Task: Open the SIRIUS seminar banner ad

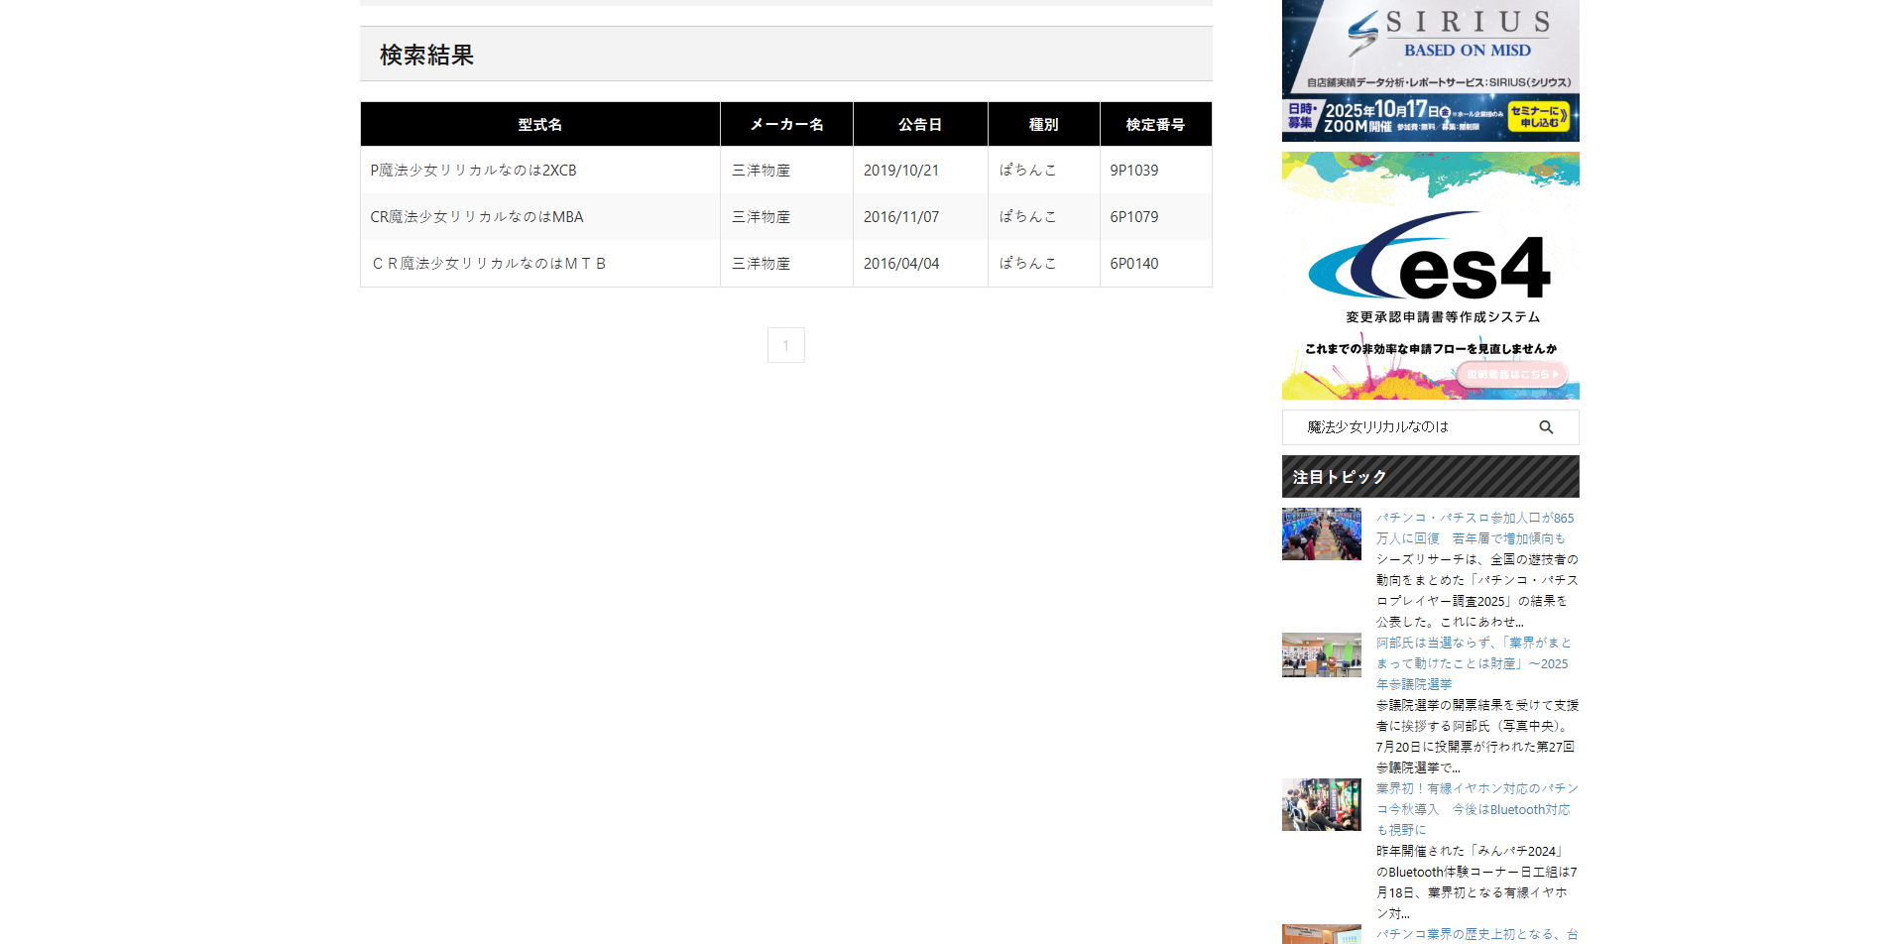Action: click(x=1430, y=70)
